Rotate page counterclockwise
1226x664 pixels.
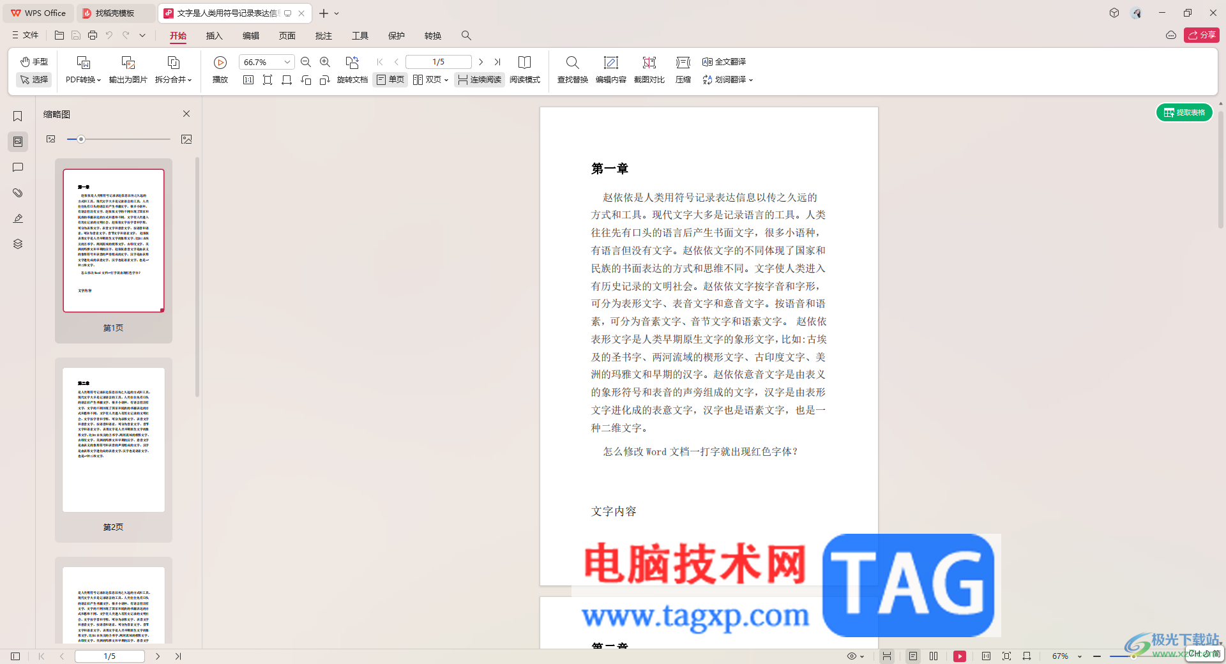coord(306,80)
